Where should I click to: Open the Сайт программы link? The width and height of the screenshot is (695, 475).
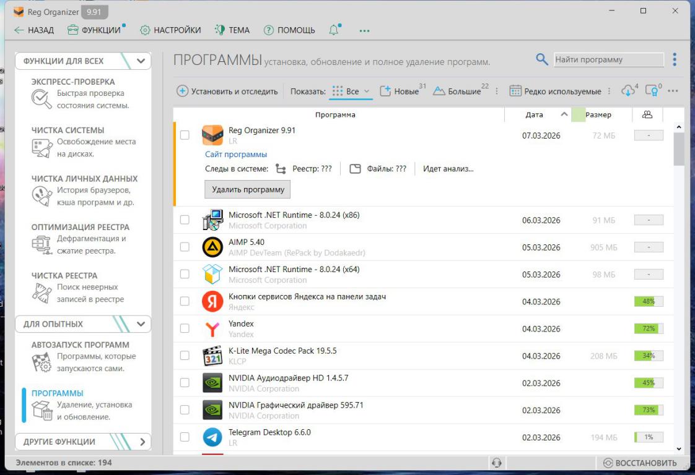(236, 155)
